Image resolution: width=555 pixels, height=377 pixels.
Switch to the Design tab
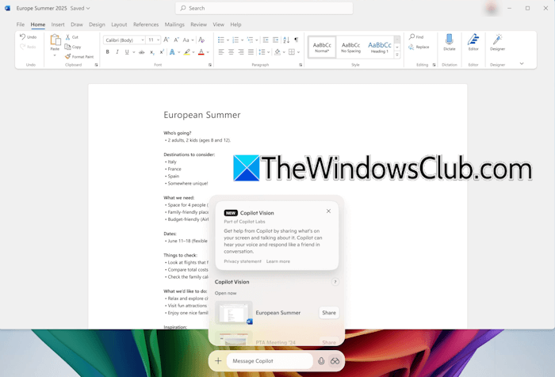[97, 25]
